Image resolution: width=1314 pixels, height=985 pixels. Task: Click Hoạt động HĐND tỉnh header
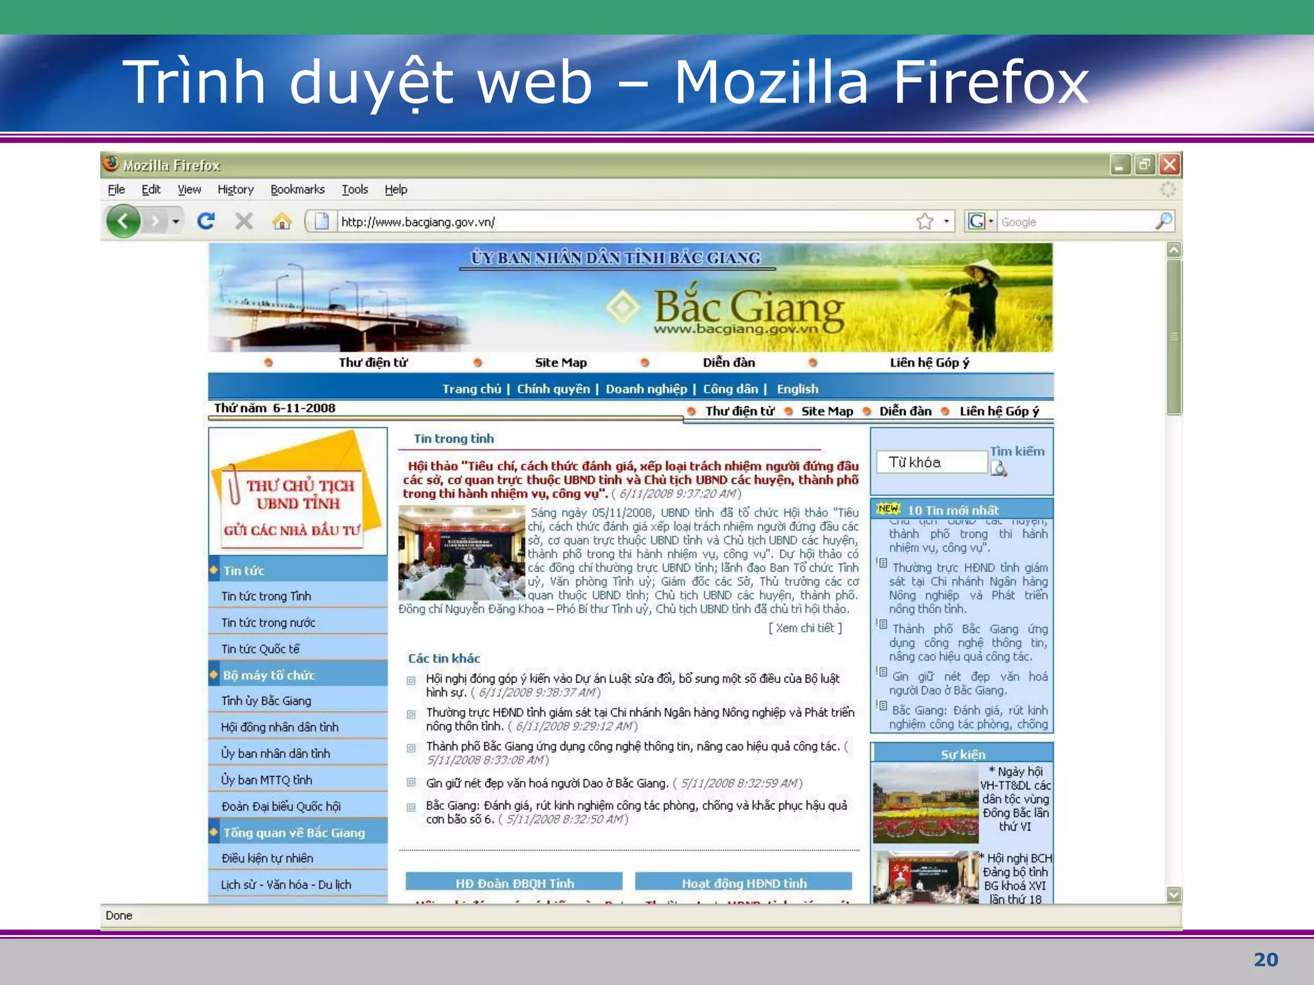tap(744, 883)
